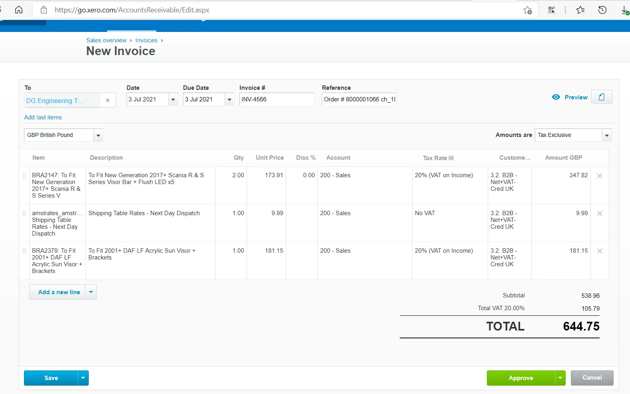Clear the DG Engineering contact with X

108,101
